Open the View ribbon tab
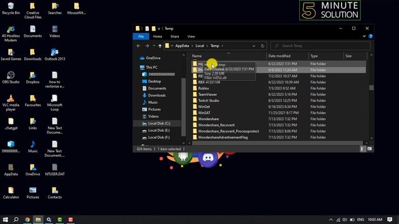Viewport: 399px width, 224px height. click(191, 37)
